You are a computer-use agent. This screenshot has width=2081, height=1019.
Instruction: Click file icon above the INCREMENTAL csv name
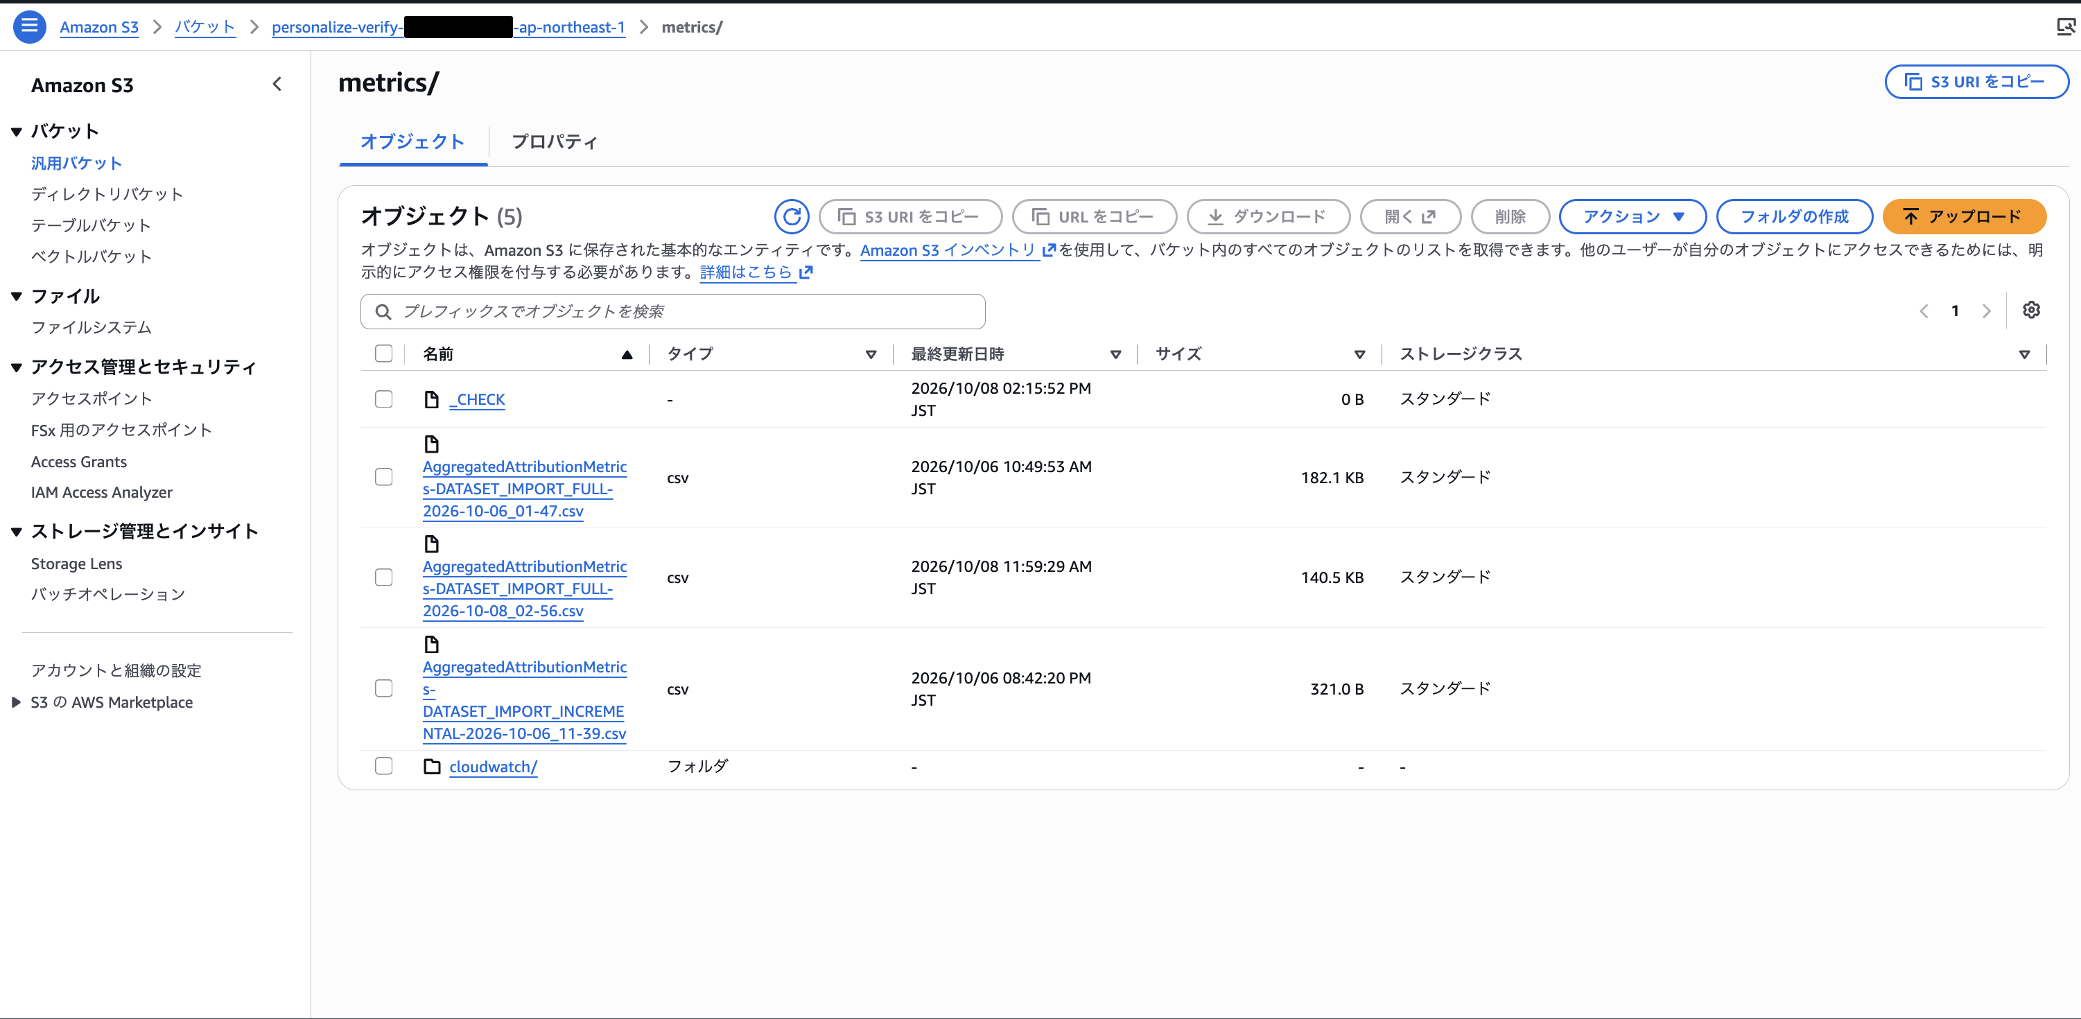pyautogui.click(x=431, y=644)
